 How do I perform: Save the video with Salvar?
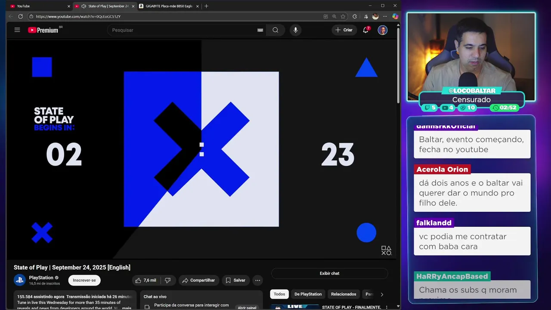(235, 280)
